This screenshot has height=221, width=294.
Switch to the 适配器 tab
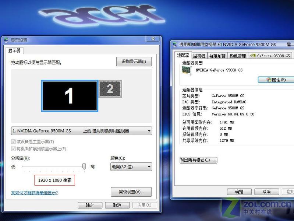(x=183, y=55)
